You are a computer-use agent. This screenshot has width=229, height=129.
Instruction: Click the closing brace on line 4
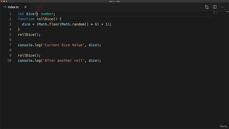point(19,29)
